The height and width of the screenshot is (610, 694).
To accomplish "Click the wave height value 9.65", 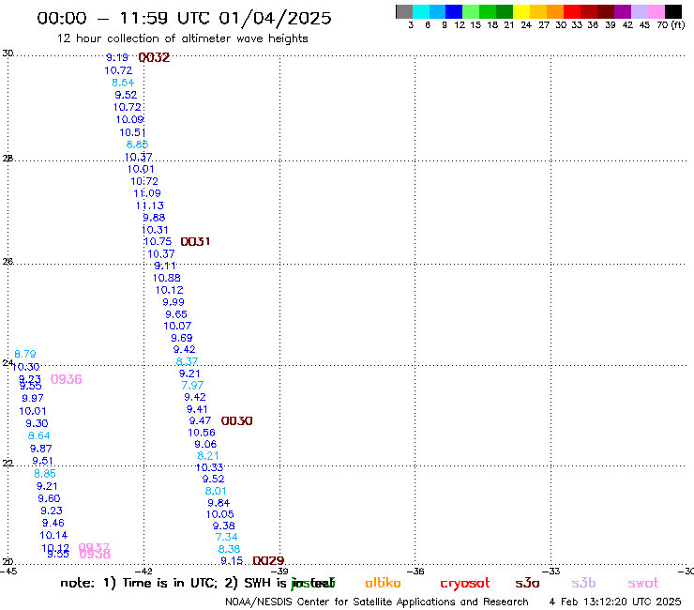I will tap(176, 314).
